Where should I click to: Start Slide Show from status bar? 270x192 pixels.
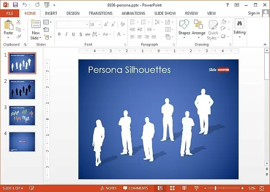pyautogui.click(x=196, y=188)
